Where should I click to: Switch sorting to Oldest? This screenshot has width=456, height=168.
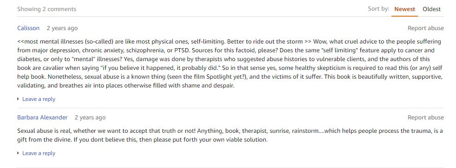click(x=431, y=9)
